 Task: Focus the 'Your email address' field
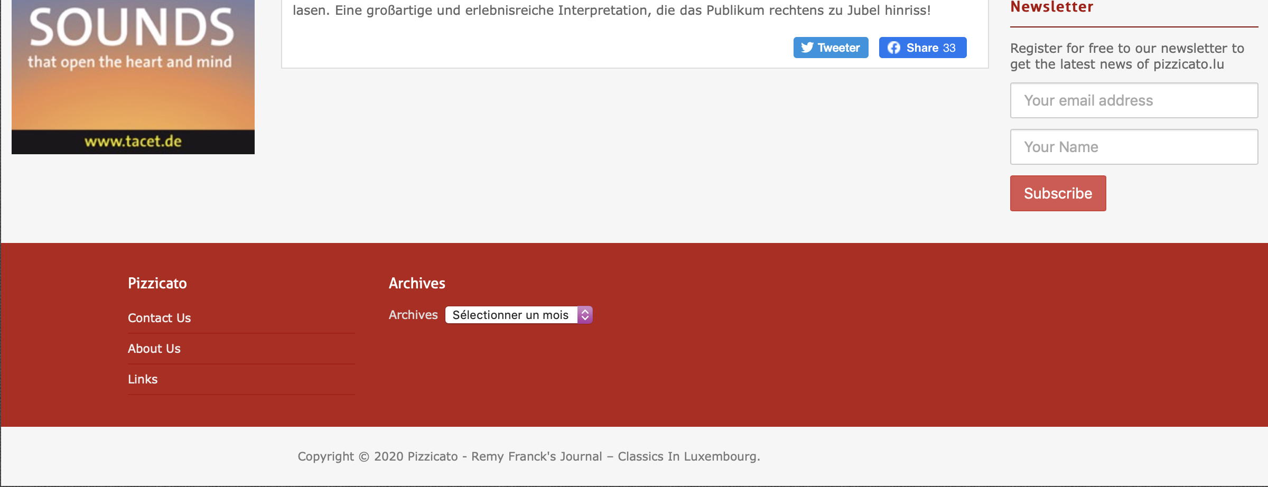tap(1134, 100)
